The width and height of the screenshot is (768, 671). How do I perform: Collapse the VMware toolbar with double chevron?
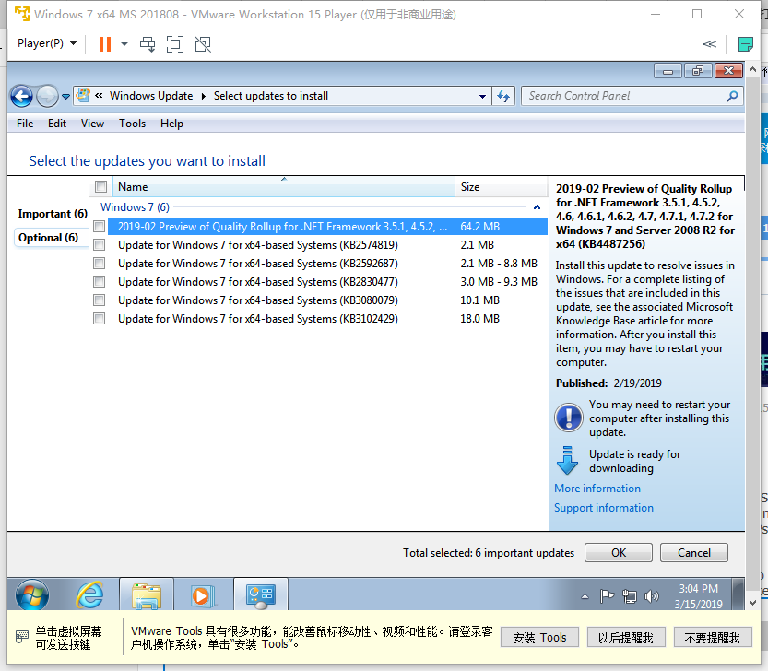click(710, 44)
